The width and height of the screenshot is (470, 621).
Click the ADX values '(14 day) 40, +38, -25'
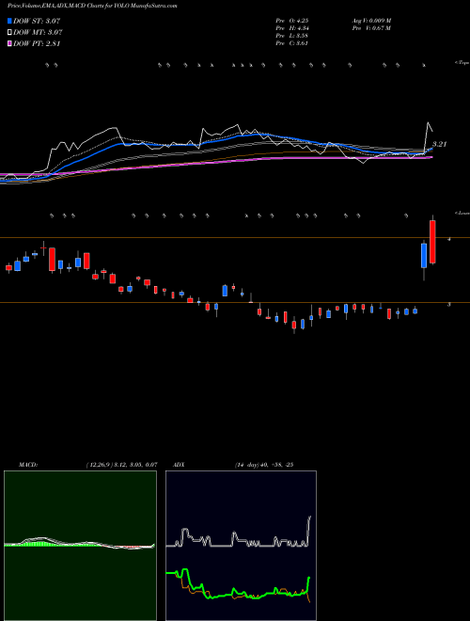click(263, 465)
